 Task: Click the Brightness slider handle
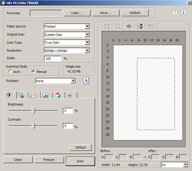[x=33, y=111]
